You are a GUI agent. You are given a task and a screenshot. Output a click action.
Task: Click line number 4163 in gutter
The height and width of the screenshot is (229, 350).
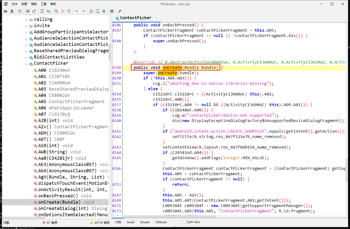(x=117, y=147)
